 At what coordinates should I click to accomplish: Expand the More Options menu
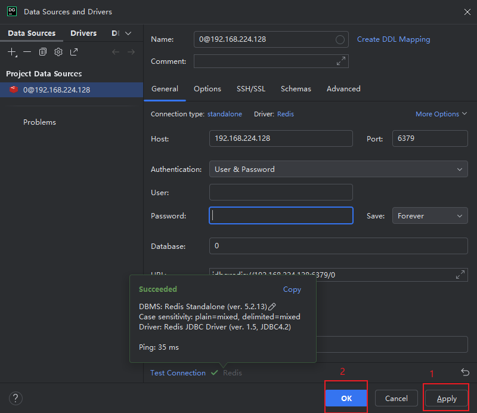click(x=441, y=114)
